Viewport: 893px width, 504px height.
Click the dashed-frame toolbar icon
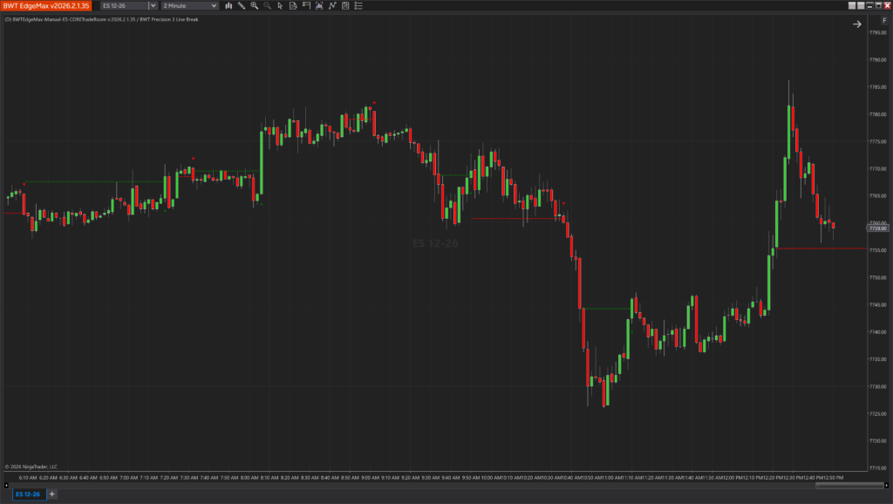click(x=319, y=6)
